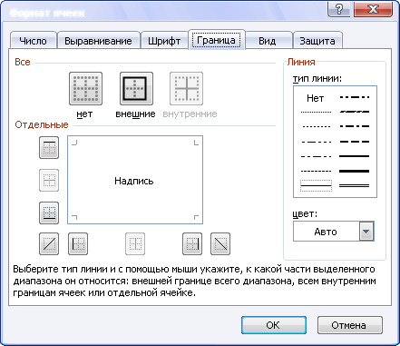
Task: Click the 'нет' no-border preset icon
Action: click(x=85, y=89)
